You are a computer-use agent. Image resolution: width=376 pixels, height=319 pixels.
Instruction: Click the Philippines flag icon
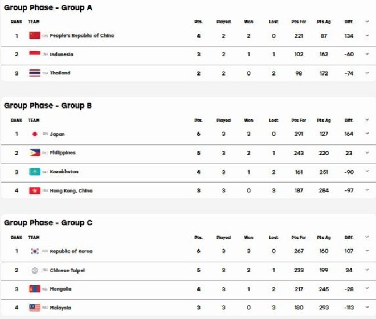pos(35,153)
